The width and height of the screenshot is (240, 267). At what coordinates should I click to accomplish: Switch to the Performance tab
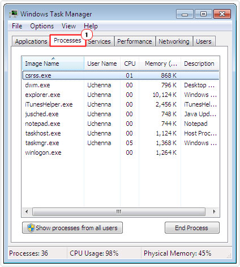click(135, 41)
